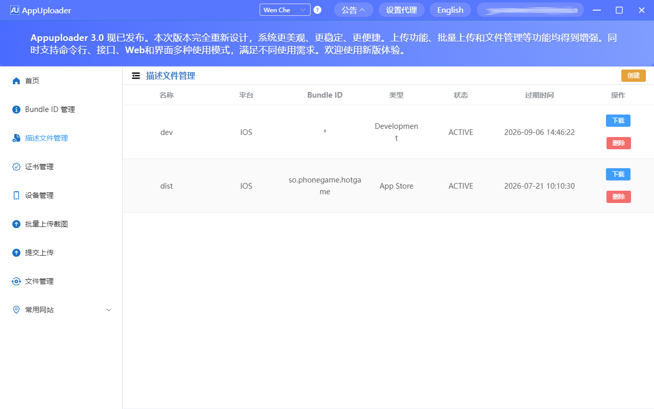654x409 pixels.
Task: Click the orange 创建 button
Action: tap(633, 75)
